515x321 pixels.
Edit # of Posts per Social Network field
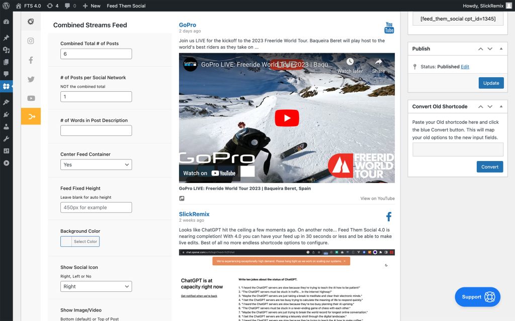(96, 97)
